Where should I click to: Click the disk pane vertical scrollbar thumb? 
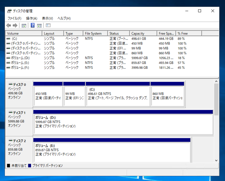click(216, 99)
